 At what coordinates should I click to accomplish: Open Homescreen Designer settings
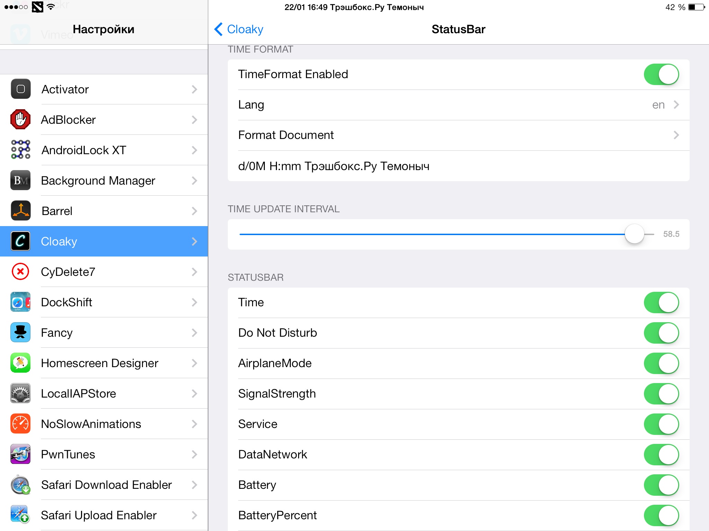click(104, 363)
